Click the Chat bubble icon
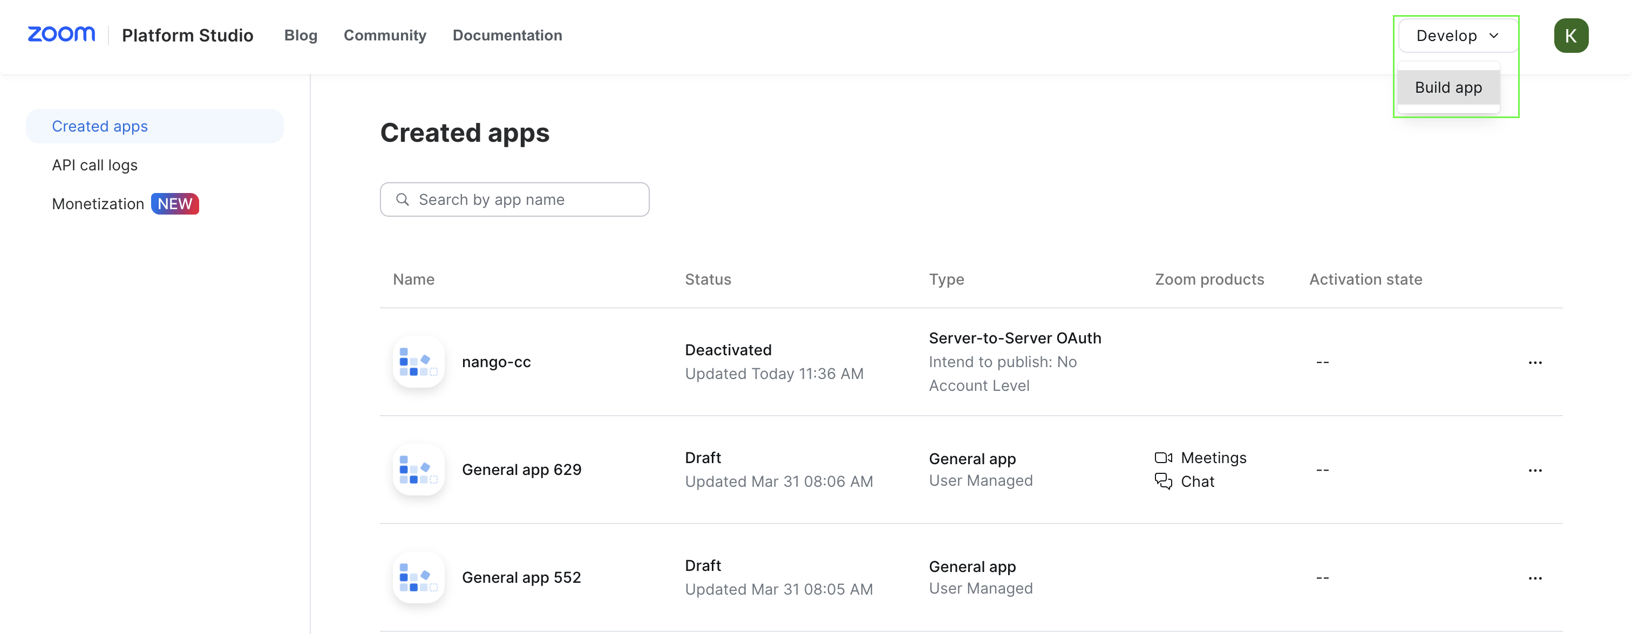The width and height of the screenshot is (1632, 634). pos(1163,481)
